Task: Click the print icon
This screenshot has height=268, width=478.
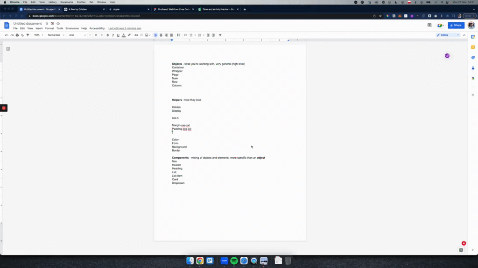Action: (18, 35)
